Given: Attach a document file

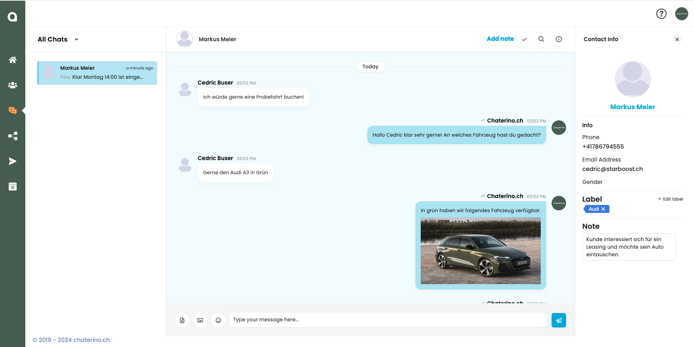Looking at the screenshot, I should [x=182, y=320].
